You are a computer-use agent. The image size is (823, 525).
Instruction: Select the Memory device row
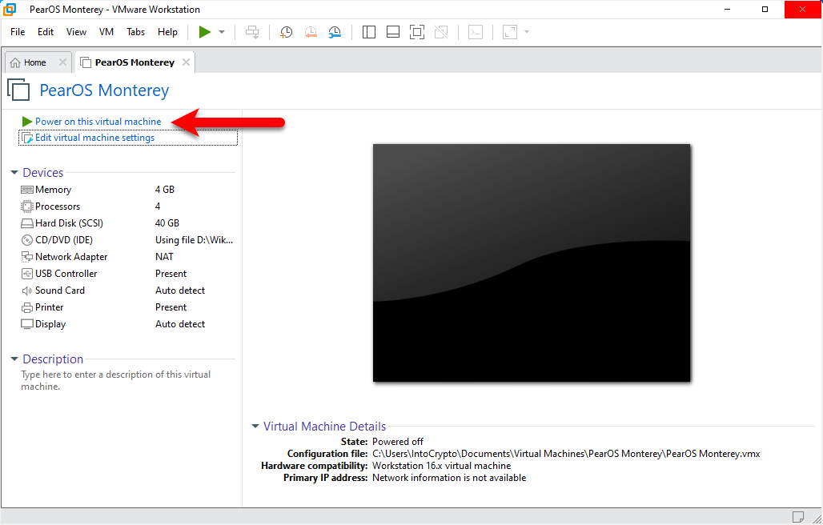tap(127, 190)
